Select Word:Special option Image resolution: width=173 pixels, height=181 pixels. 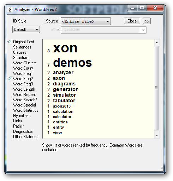tap(24, 105)
